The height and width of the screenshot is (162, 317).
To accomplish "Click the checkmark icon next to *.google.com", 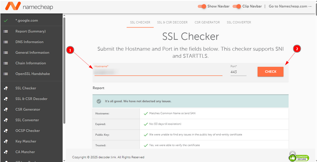I will (x=5, y=20).
